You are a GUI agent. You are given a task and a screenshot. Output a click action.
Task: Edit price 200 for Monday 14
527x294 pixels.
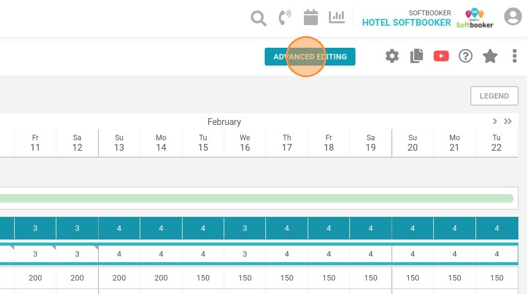[x=161, y=278]
